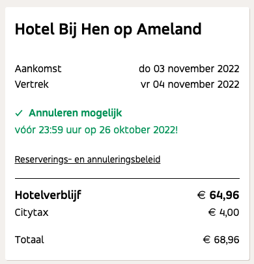Viewport: 254px width, 264px height.
Task: Click the total amount € 68,96
Action: point(221,240)
